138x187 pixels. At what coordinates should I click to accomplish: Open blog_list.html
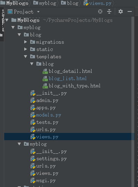coord(68,78)
